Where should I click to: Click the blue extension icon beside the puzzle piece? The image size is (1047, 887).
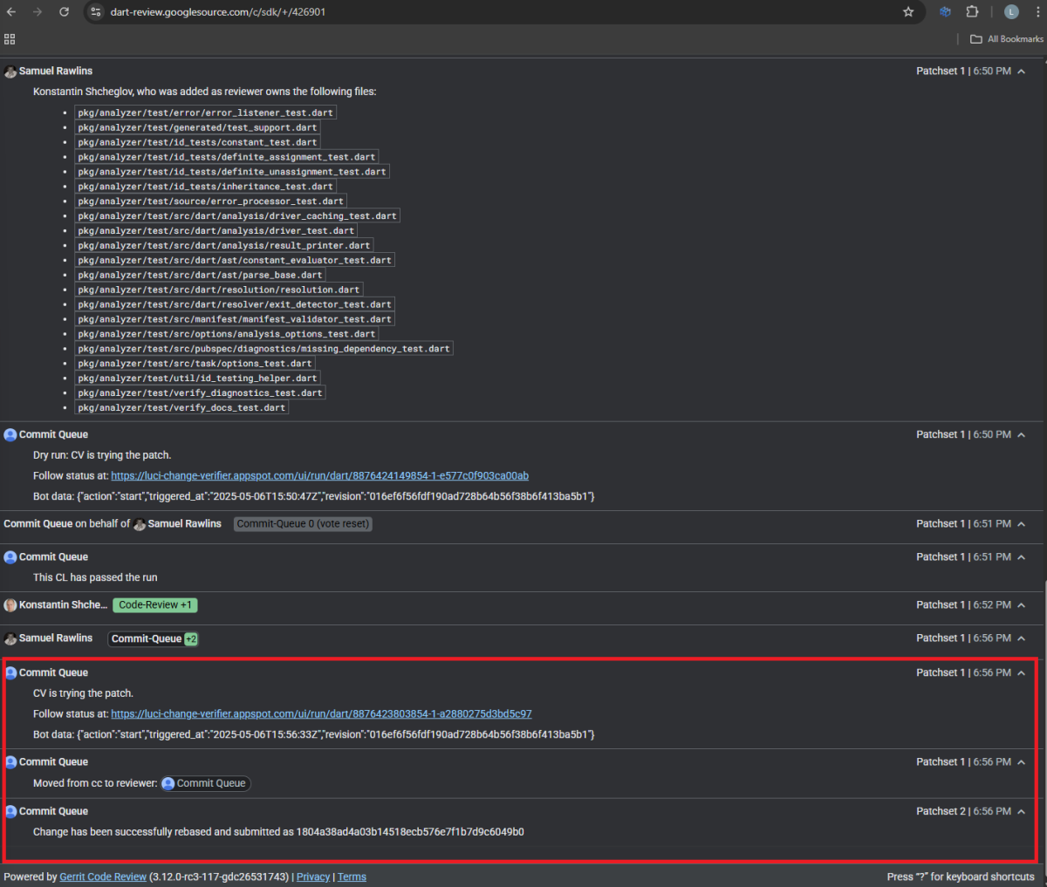[x=945, y=12]
